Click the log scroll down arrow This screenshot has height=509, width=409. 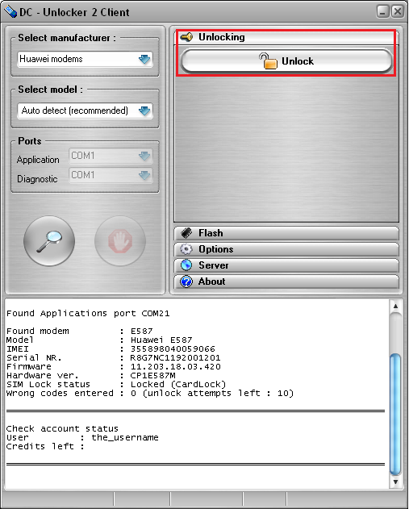(395, 482)
